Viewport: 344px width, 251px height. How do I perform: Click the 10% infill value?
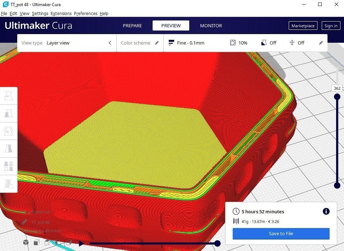(243, 43)
